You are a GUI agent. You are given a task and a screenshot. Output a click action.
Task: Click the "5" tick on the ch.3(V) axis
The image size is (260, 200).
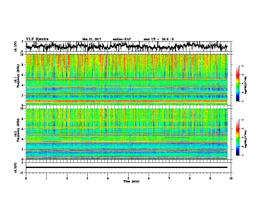pos(22,163)
